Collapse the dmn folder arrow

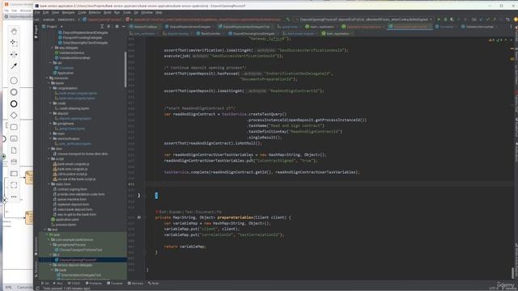[49, 149]
